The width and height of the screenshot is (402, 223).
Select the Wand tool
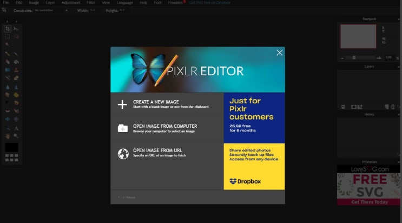8,44
